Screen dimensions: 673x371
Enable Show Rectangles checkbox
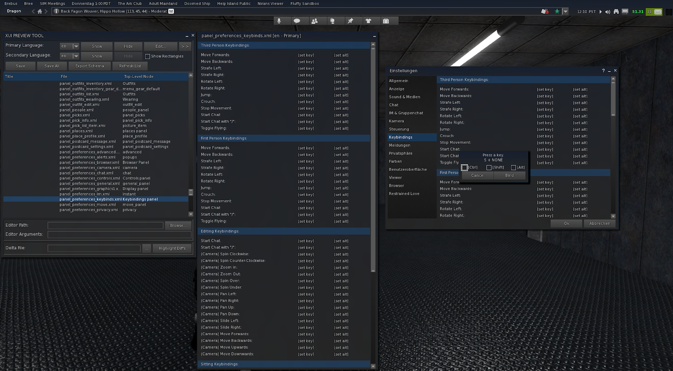point(148,56)
